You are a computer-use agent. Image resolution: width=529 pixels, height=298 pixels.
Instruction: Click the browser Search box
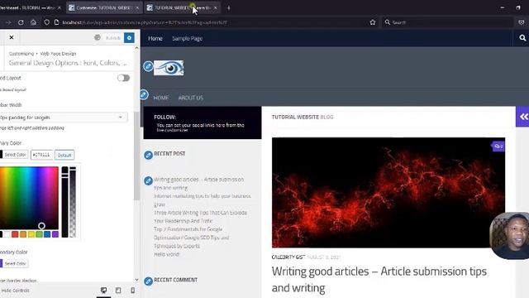click(x=448, y=22)
